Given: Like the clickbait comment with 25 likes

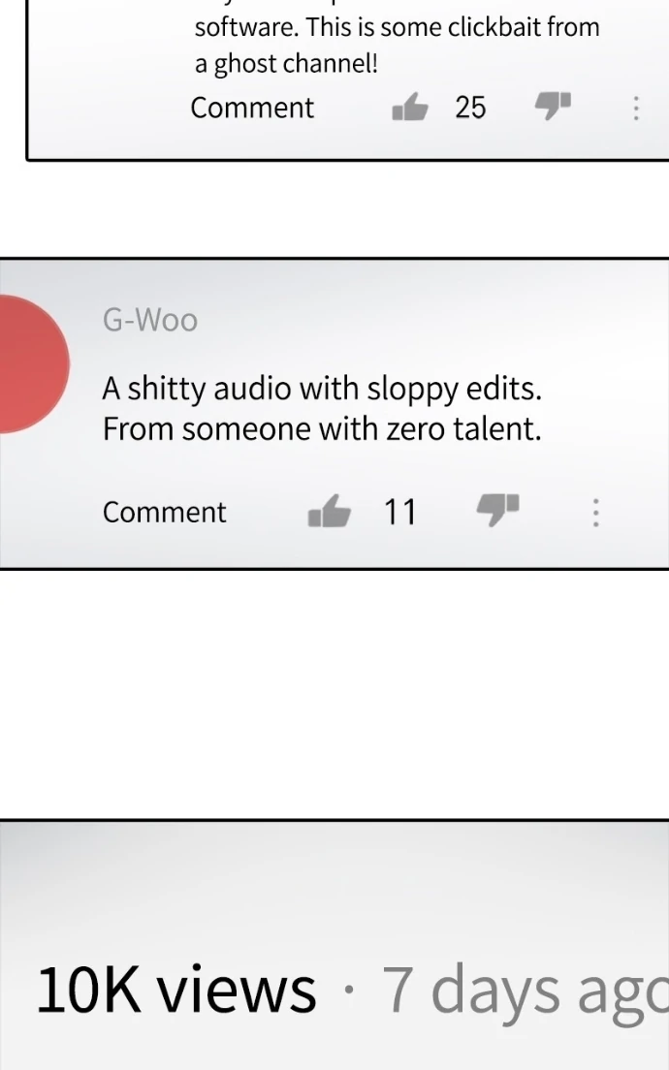Looking at the screenshot, I should click(409, 108).
